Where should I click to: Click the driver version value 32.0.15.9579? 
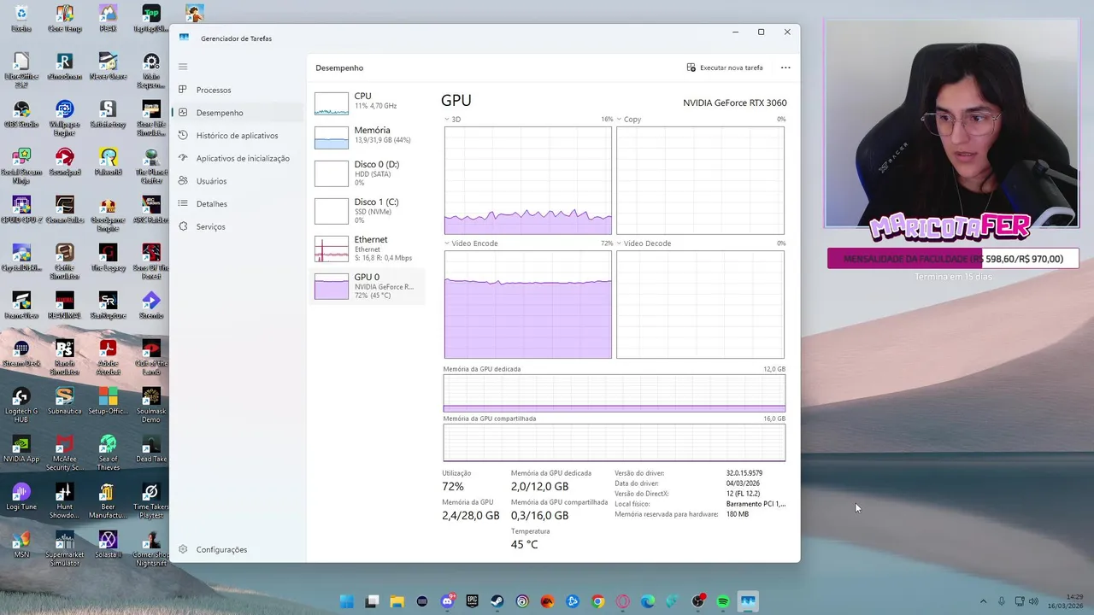pyautogui.click(x=744, y=473)
